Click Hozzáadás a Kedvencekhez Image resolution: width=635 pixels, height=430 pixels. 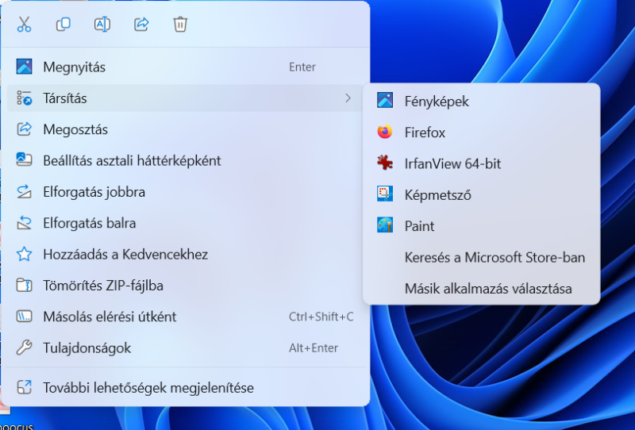pyautogui.click(x=186, y=254)
